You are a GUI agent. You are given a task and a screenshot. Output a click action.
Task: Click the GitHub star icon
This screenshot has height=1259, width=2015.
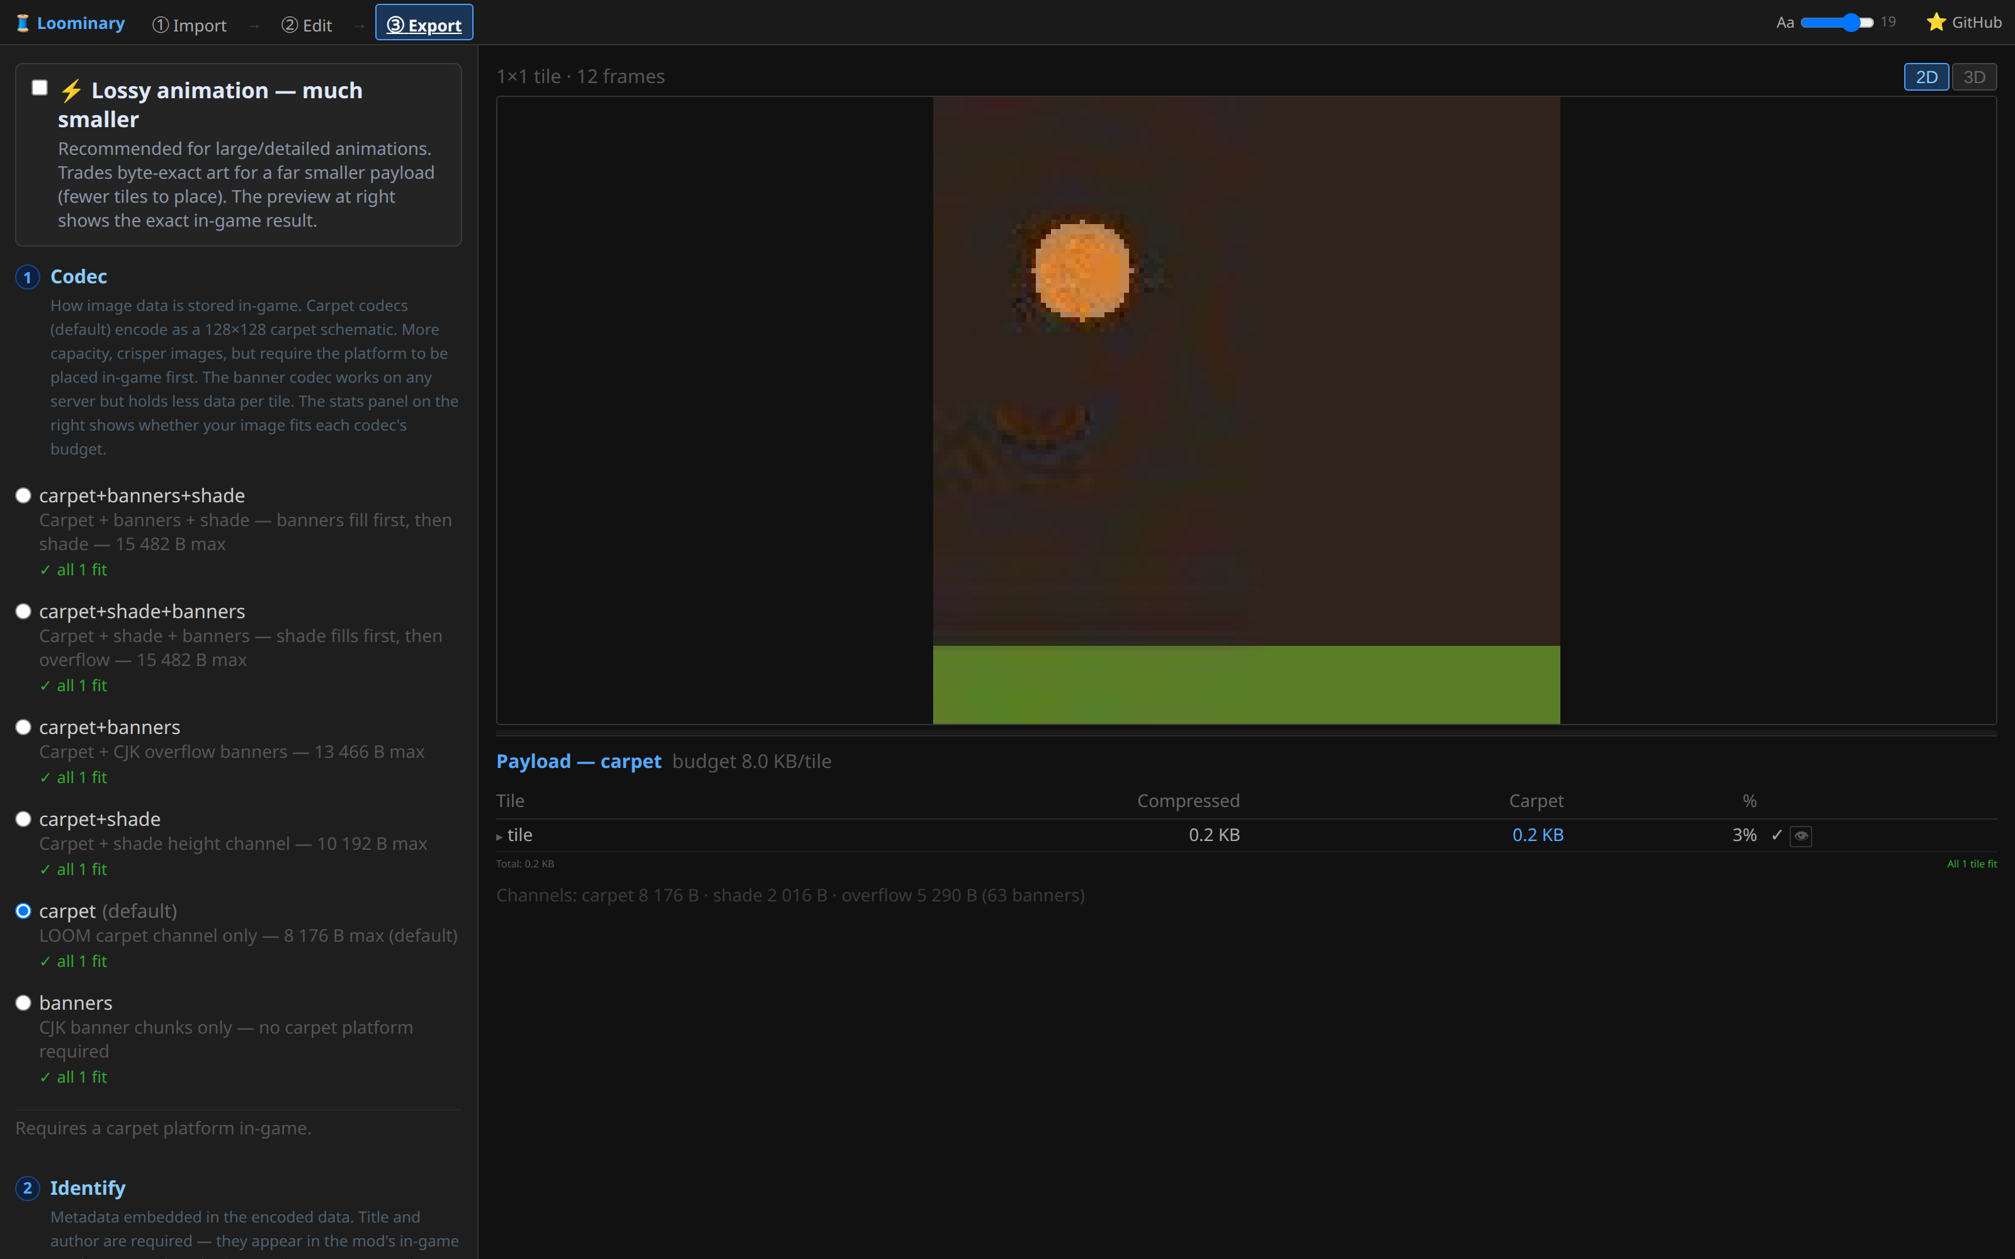1936,23
